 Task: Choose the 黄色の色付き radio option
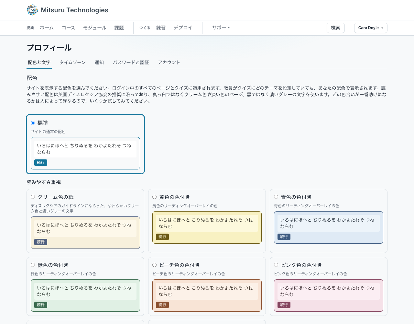(154, 197)
